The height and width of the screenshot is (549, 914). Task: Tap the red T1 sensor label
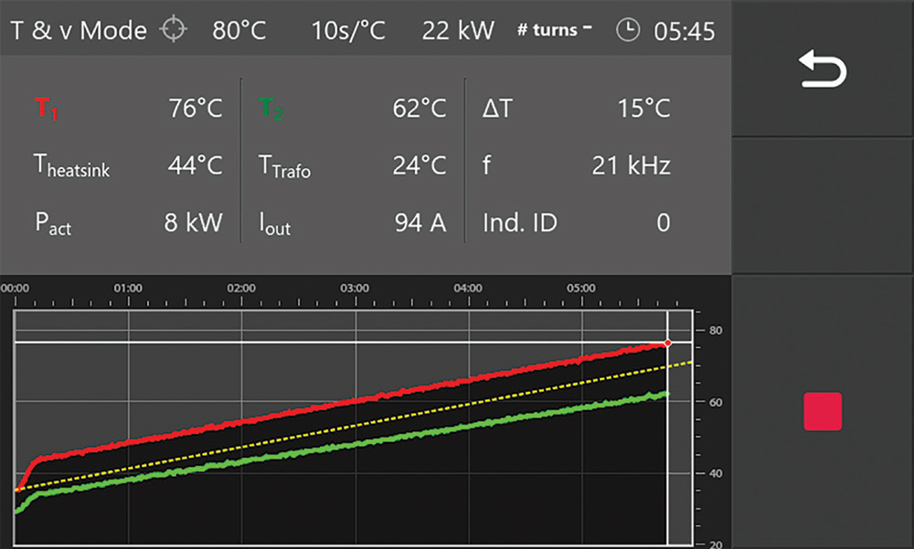[x=48, y=110]
